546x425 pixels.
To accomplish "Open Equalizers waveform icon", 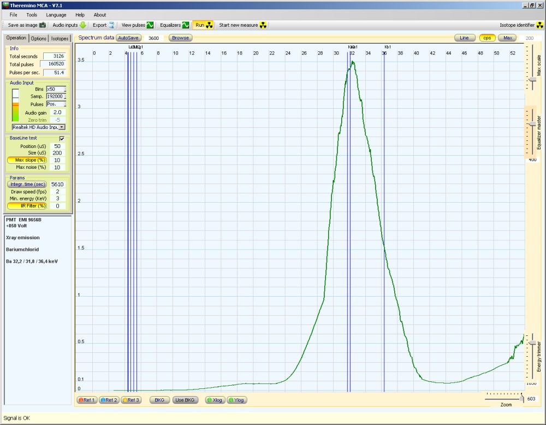I will (x=186, y=25).
